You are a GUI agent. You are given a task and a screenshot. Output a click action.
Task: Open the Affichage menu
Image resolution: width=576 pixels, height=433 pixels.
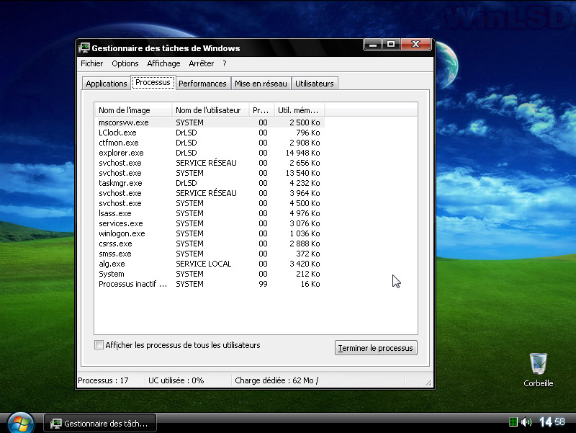click(x=163, y=63)
